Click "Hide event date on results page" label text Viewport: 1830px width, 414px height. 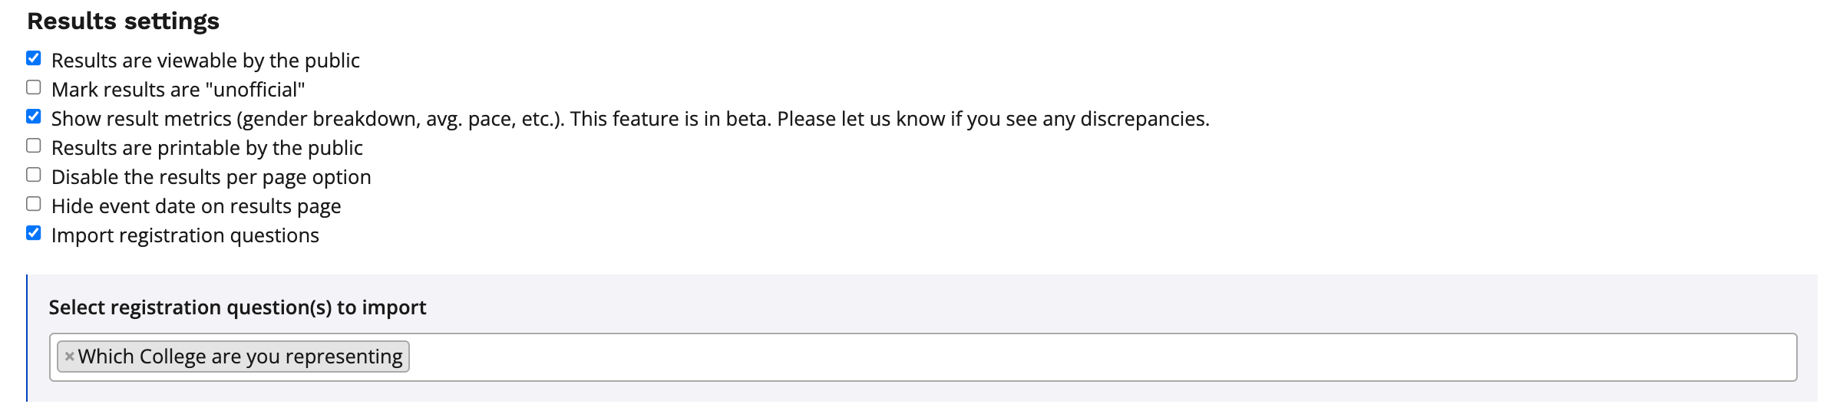pos(196,206)
